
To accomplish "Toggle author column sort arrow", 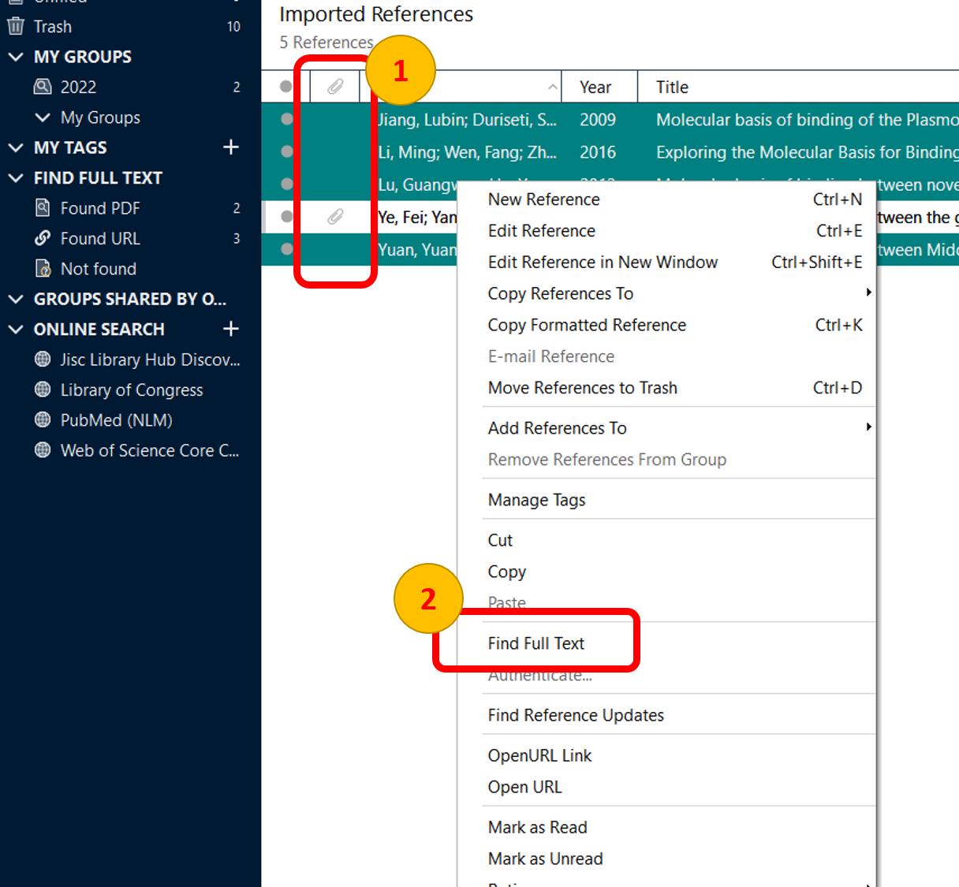I will (x=553, y=88).
